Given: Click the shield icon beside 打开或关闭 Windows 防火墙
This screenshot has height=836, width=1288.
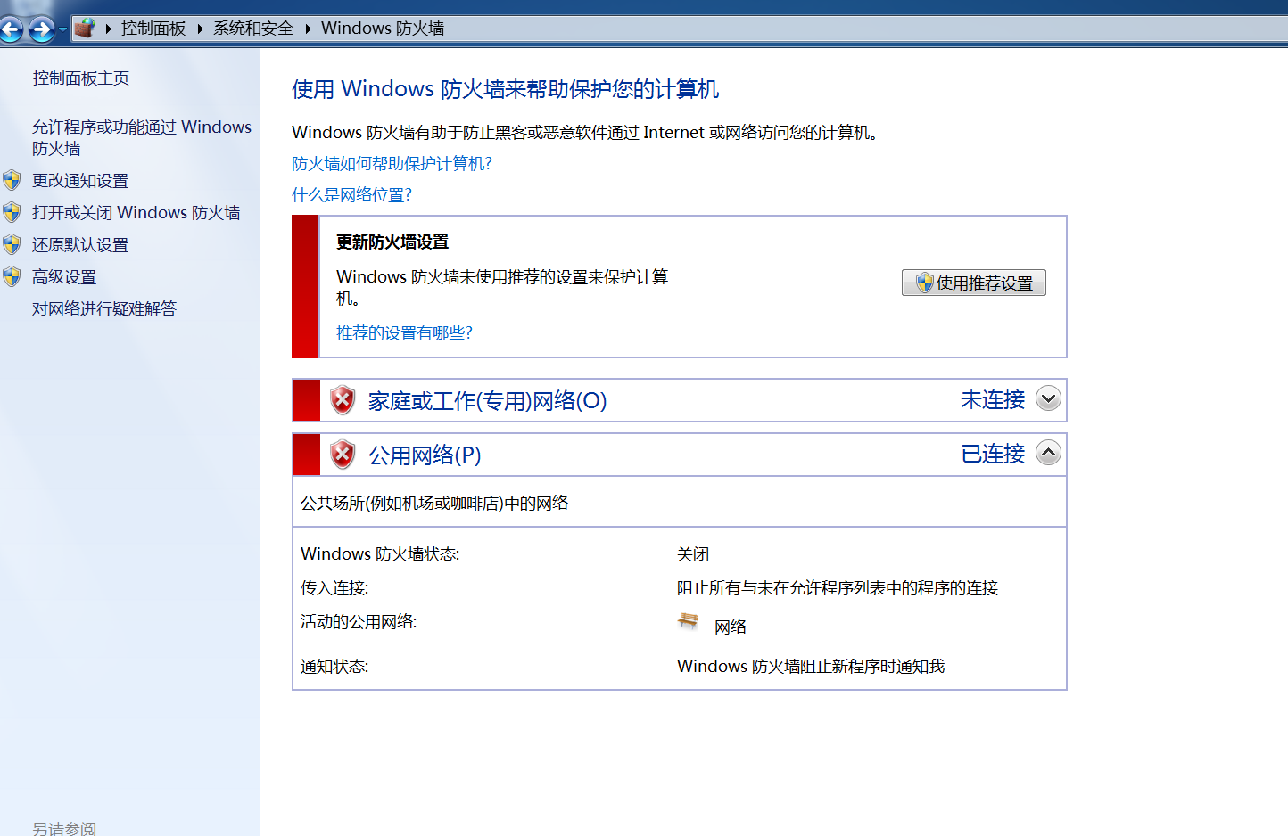Looking at the screenshot, I should point(12,212).
